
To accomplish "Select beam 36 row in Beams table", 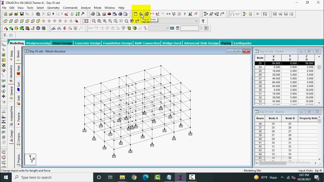I will coord(286,124).
